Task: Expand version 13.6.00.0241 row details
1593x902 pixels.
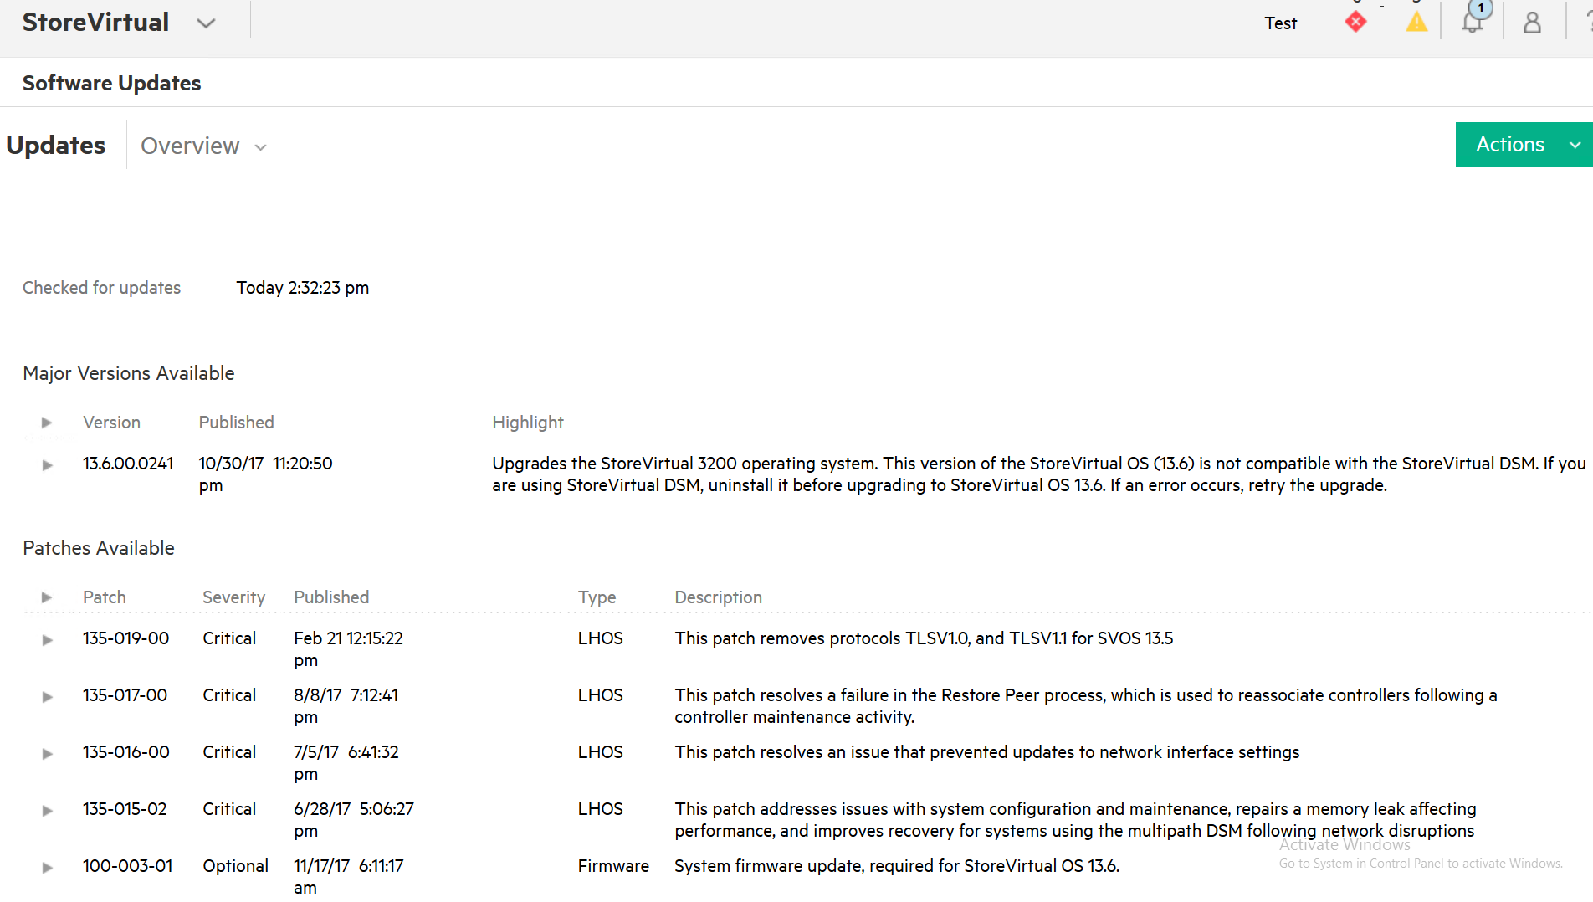Action: (47, 464)
